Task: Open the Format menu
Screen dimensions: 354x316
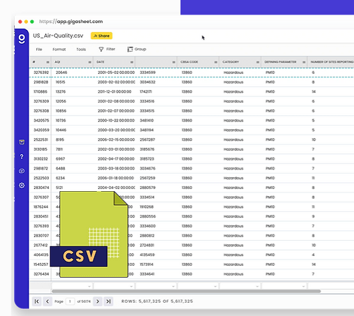Action: pos(59,50)
